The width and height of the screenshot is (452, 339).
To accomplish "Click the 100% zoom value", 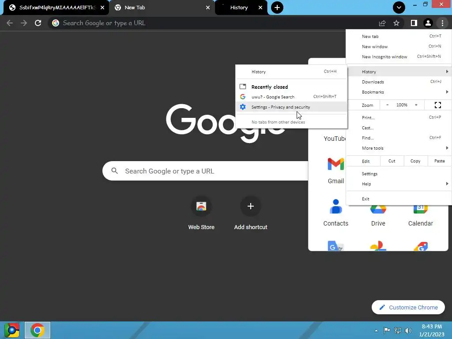I will [x=402, y=105].
